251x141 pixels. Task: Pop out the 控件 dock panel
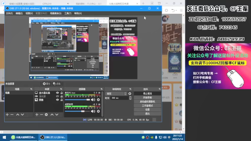tap(160, 89)
